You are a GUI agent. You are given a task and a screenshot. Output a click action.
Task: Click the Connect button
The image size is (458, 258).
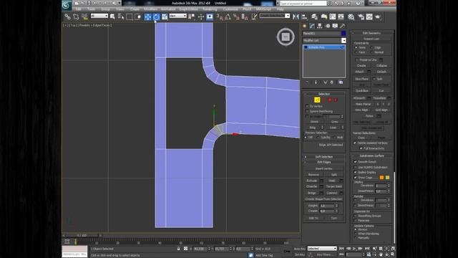pos(332,193)
